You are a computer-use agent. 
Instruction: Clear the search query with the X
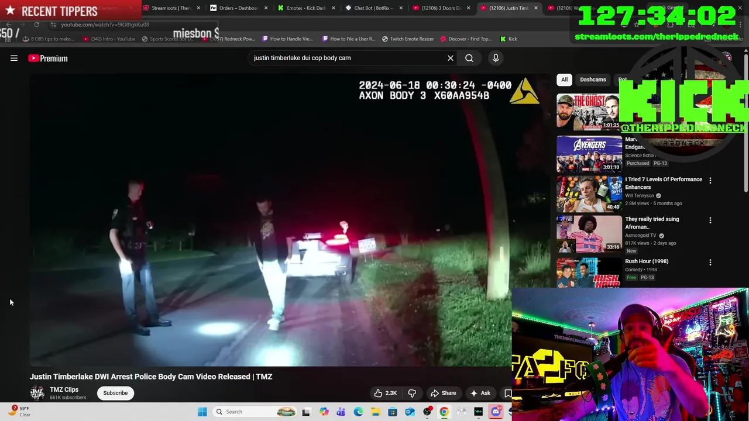[x=451, y=58]
